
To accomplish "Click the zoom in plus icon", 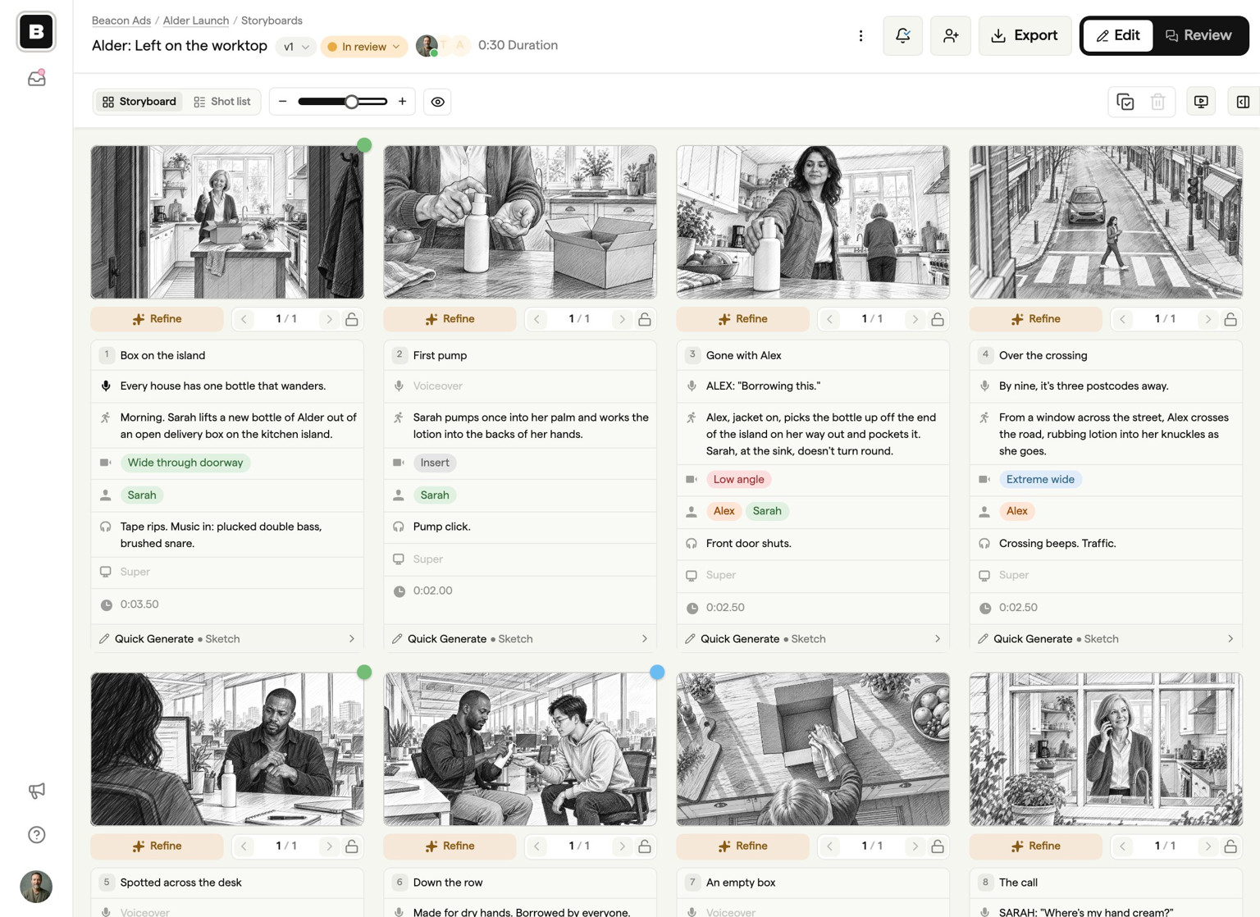I will coord(402,102).
